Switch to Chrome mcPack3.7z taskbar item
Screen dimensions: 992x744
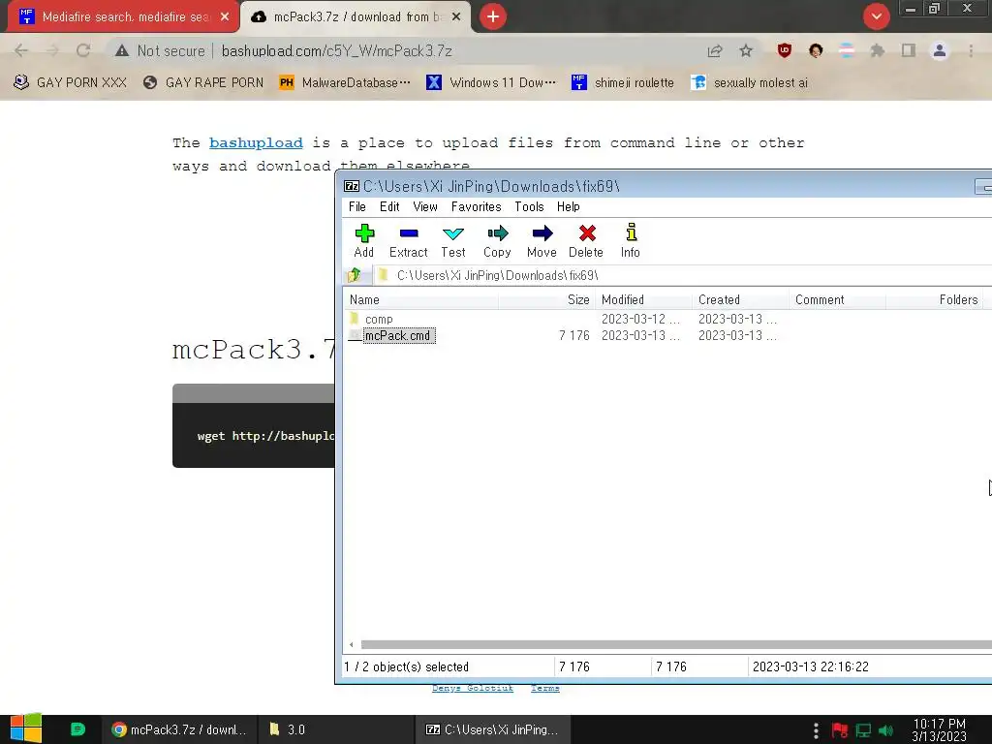(x=179, y=729)
